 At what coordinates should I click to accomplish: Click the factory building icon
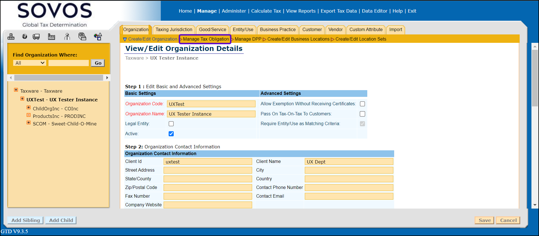click(x=52, y=37)
